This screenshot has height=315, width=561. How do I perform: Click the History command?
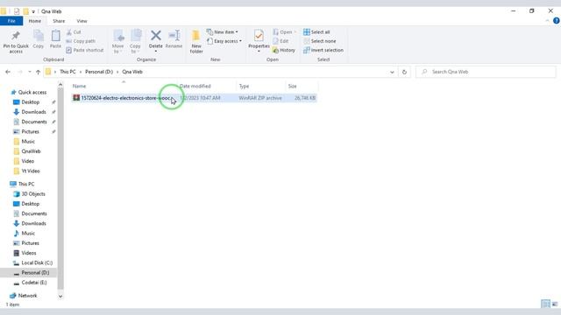coord(284,51)
